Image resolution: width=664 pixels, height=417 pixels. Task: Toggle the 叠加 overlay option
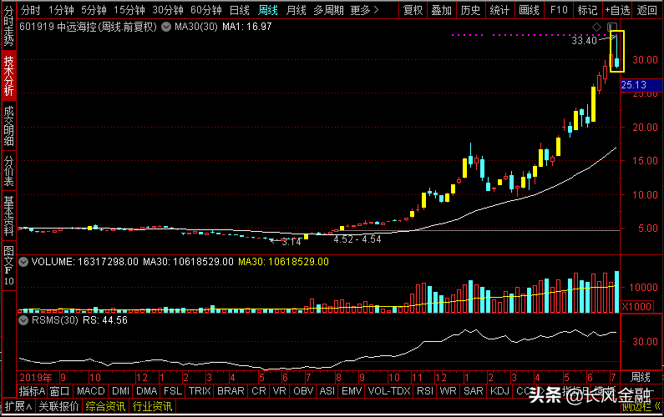(442, 10)
